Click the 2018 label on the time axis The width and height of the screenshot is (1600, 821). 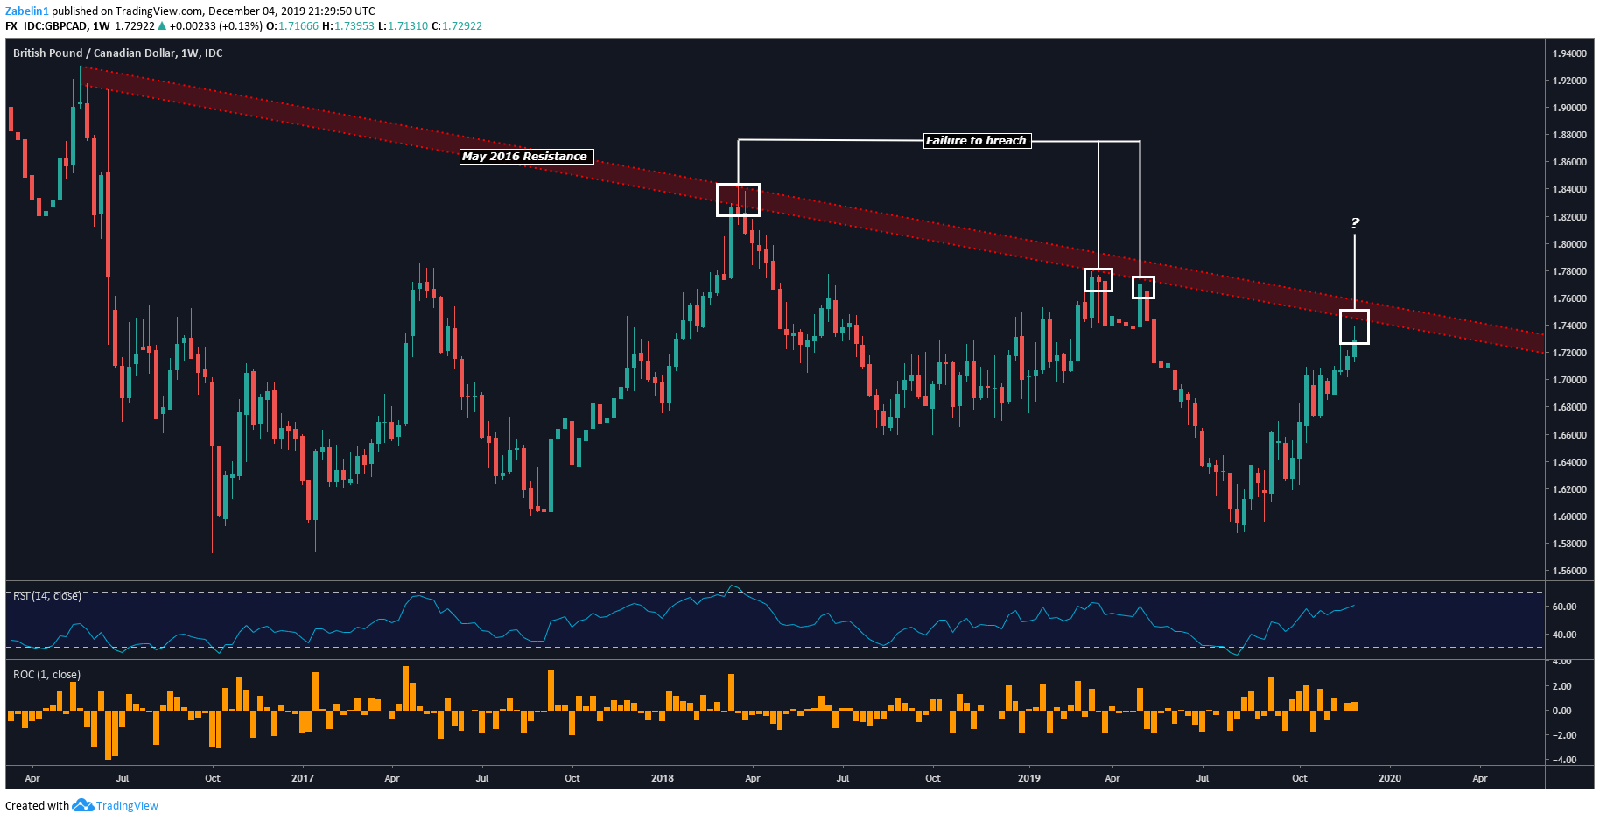coord(663,778)
